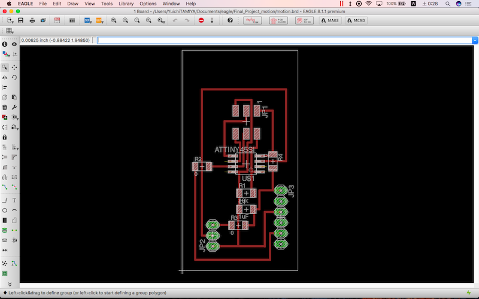This screenshot has height=299, width=479.
Task: Select the Hole tool
Action: pos(5,240)
